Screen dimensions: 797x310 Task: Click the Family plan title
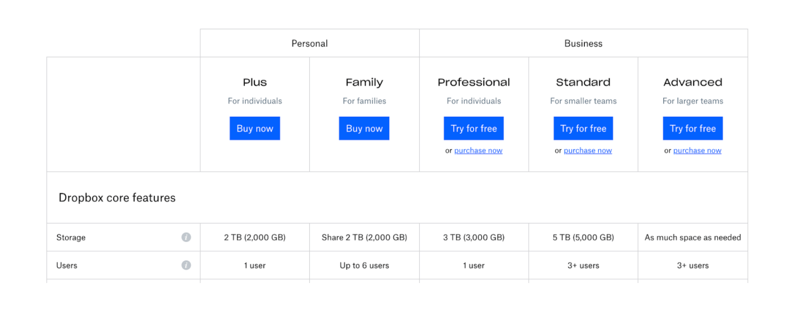[x=364, y=82]
